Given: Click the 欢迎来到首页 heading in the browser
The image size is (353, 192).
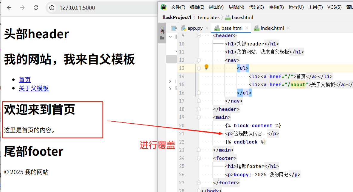Looking at the screenshot, I should [39, 110].
